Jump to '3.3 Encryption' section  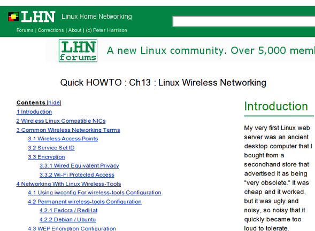[x=47, y=157]
